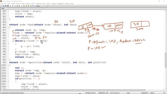The width and height of the screenshot is (167, 94).
Task: Click the Open file toolbar icon
Action: tap(4, 6)
